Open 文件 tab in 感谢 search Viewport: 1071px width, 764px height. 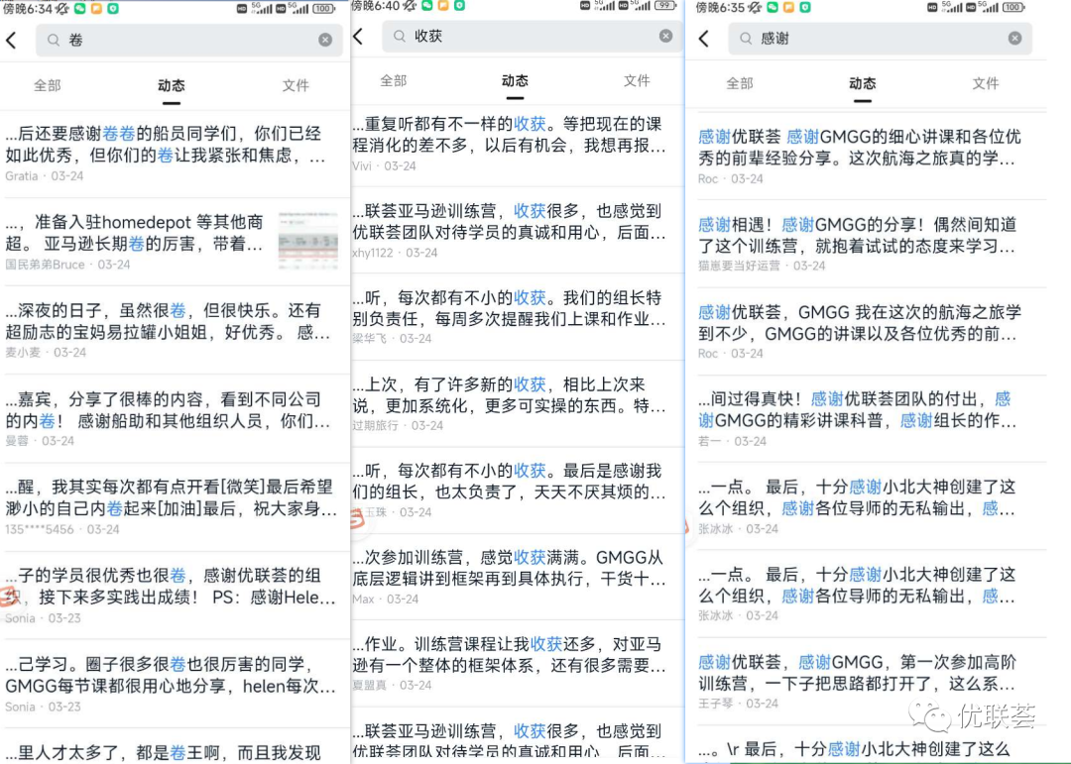pos(986,83)
